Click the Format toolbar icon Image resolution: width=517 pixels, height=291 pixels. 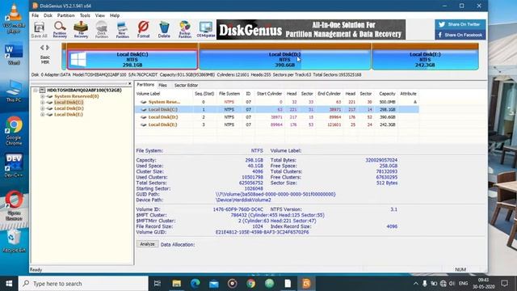(x=143, y=29)
